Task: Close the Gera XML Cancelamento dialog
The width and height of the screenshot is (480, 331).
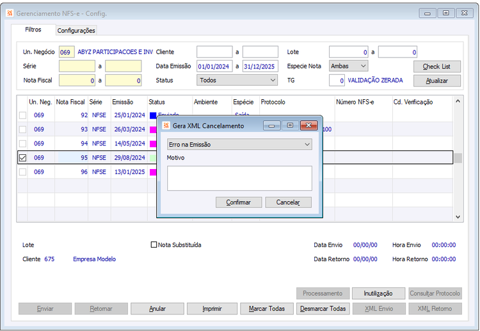Action: 308,125
